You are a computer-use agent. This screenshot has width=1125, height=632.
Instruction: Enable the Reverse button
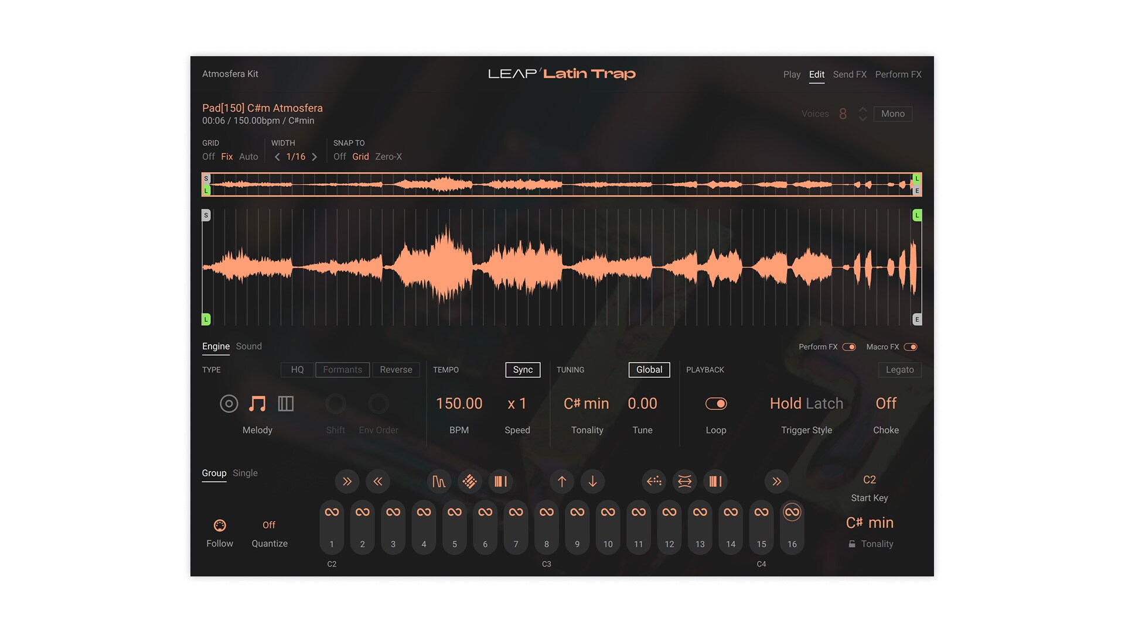pyautogui.click(x=396, y=370)
